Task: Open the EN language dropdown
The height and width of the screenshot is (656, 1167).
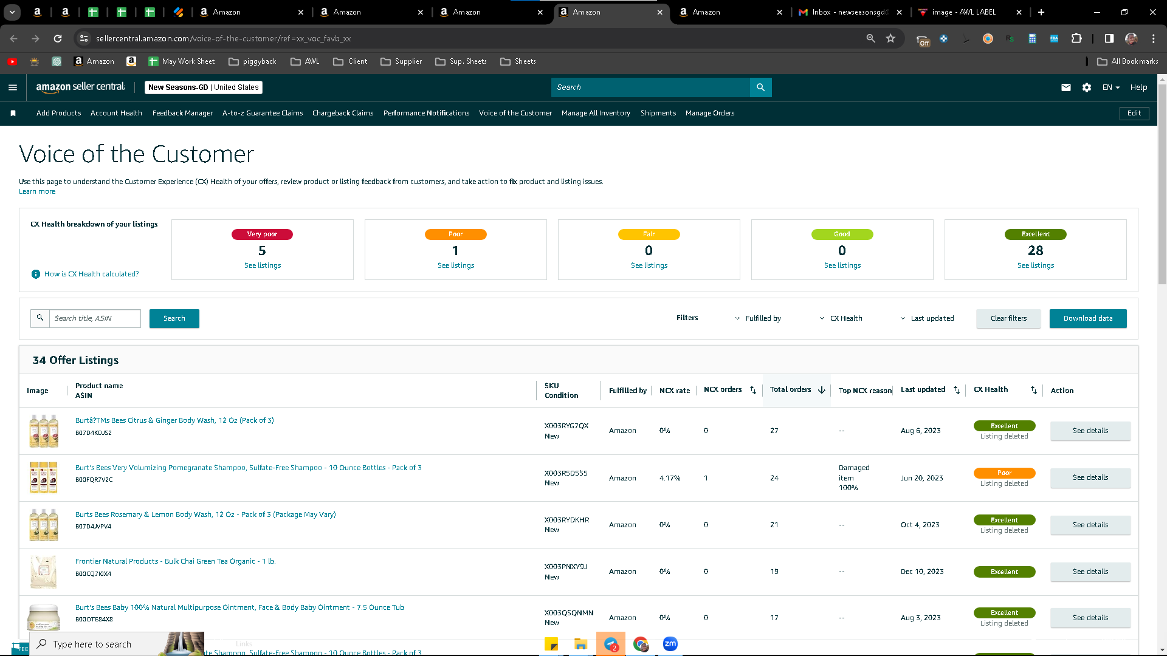Action: [1111, 87]
